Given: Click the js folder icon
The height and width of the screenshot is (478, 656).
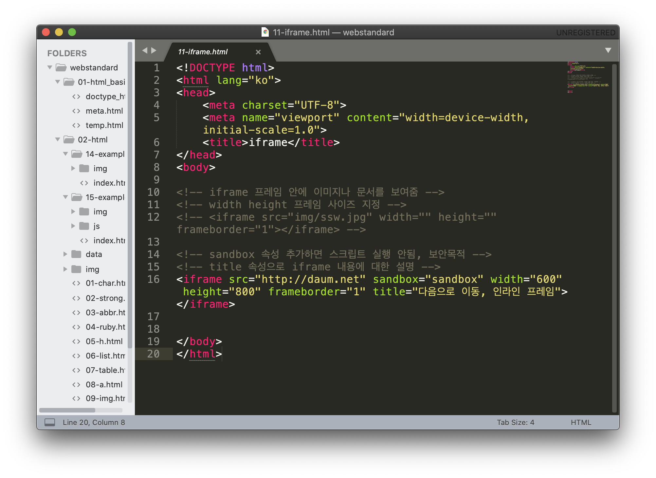Looking at the screenshot, I should point(84,226).
